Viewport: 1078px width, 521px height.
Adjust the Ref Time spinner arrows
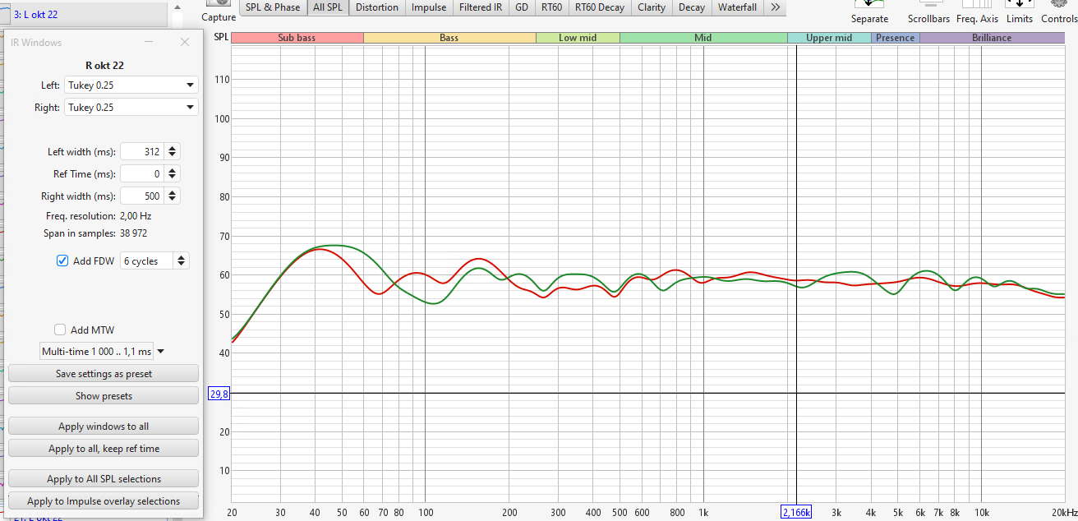click(172, 173)
